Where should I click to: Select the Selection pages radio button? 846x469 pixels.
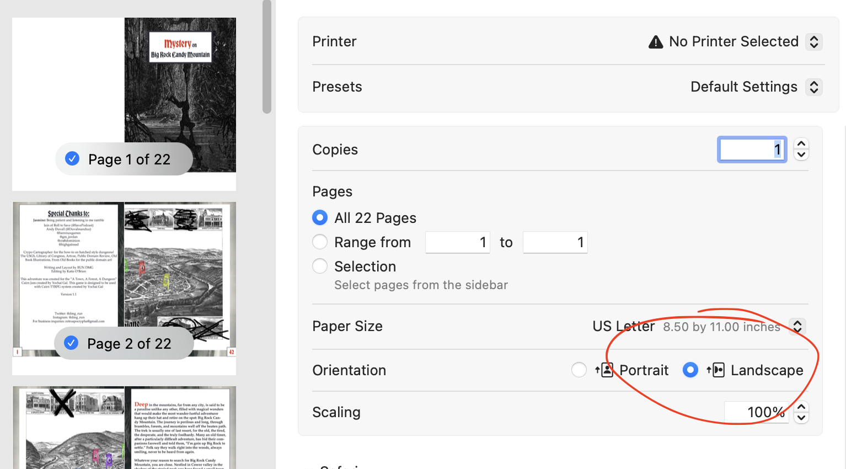click(x=320, y=267)
